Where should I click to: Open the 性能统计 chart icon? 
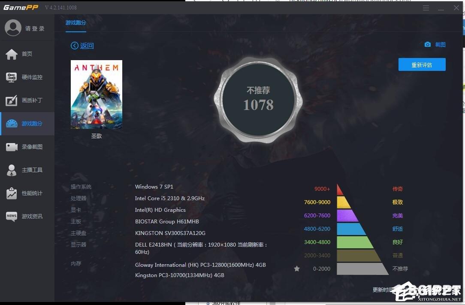pyautogui.click(x=12, y=193)
